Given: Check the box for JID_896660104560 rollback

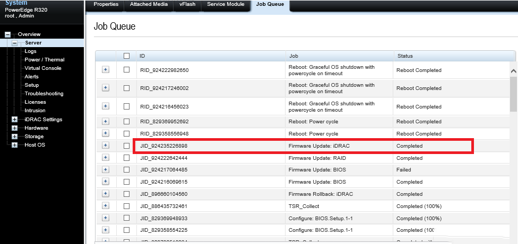Looking at the screenshot, I should [x=126, y=194].
